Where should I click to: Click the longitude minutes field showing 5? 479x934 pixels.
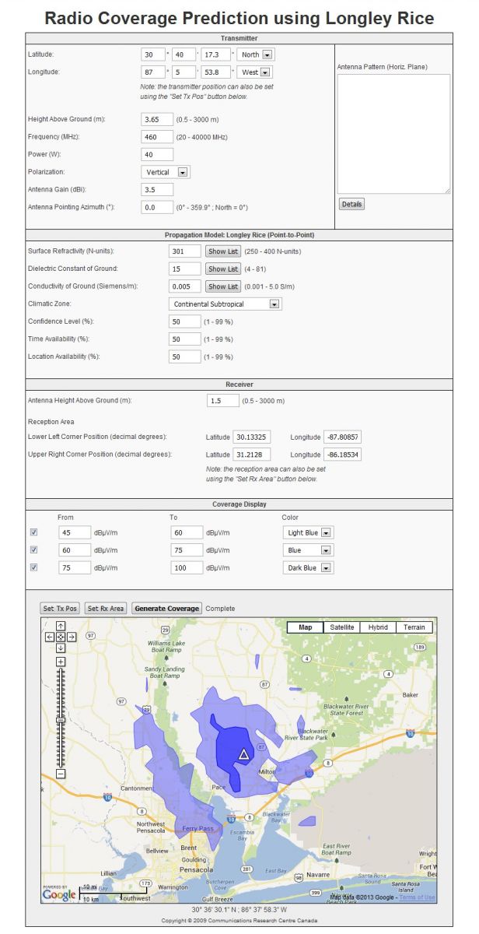click(185, 72)
